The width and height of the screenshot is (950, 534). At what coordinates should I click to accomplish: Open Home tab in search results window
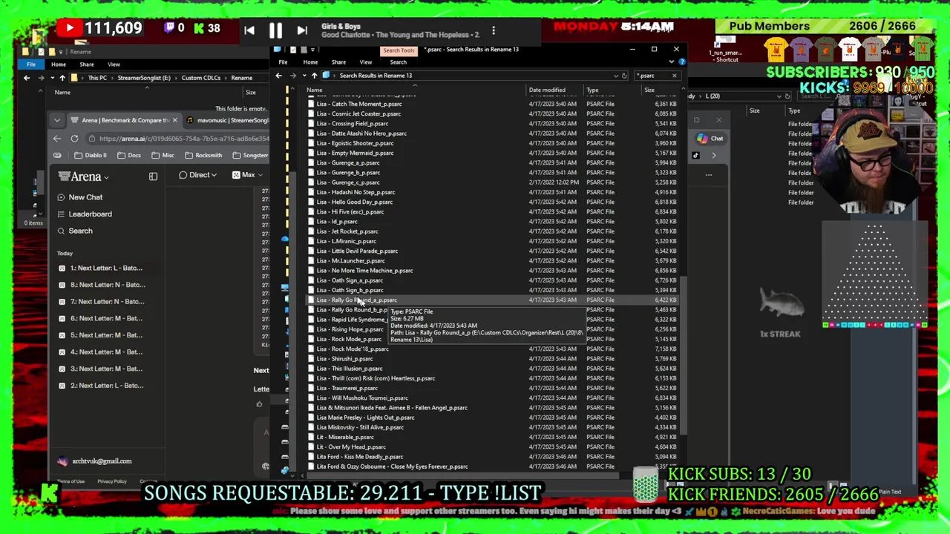coord(310,62)
